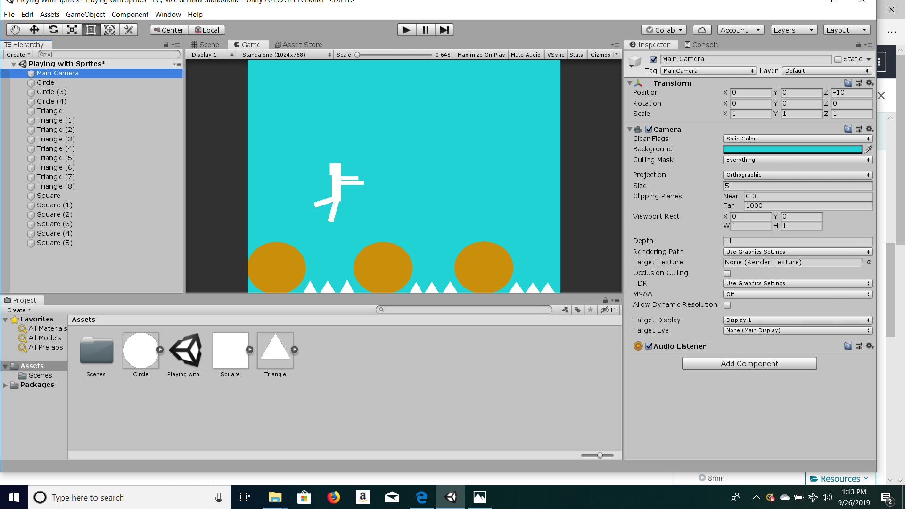Enable Allow Dynamic Resolution checkbox
Image resolution: width=905 pixels, height=509 pixels.
click(727, 305)
